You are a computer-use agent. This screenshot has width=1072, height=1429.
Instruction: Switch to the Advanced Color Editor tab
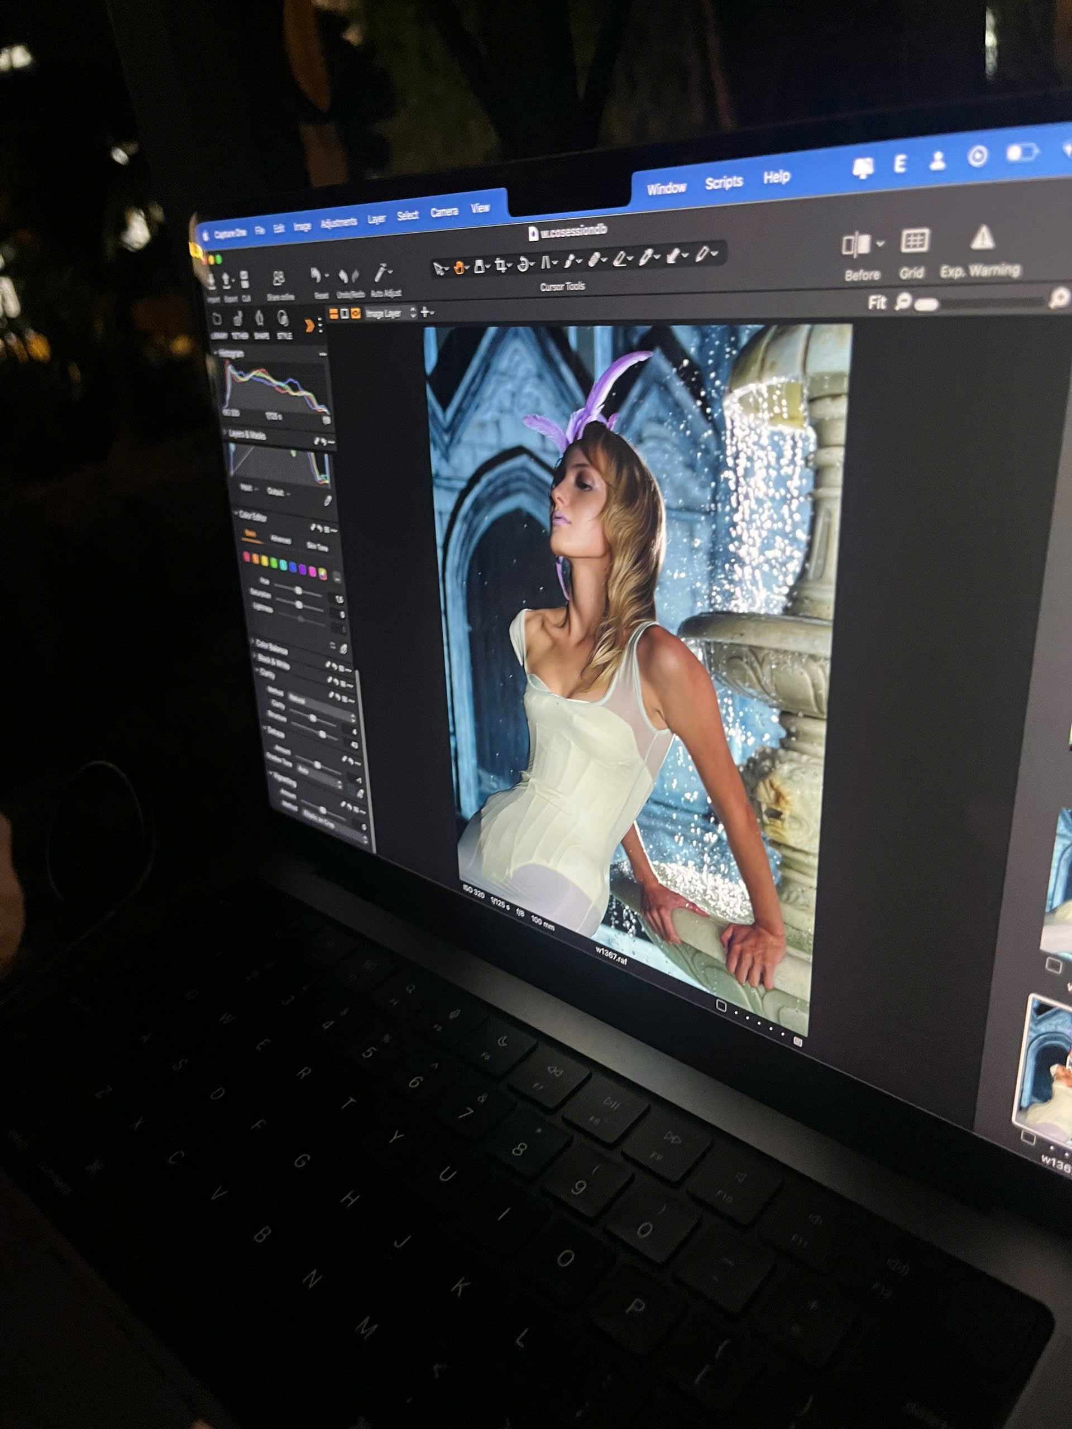click(x=280, y=539)
